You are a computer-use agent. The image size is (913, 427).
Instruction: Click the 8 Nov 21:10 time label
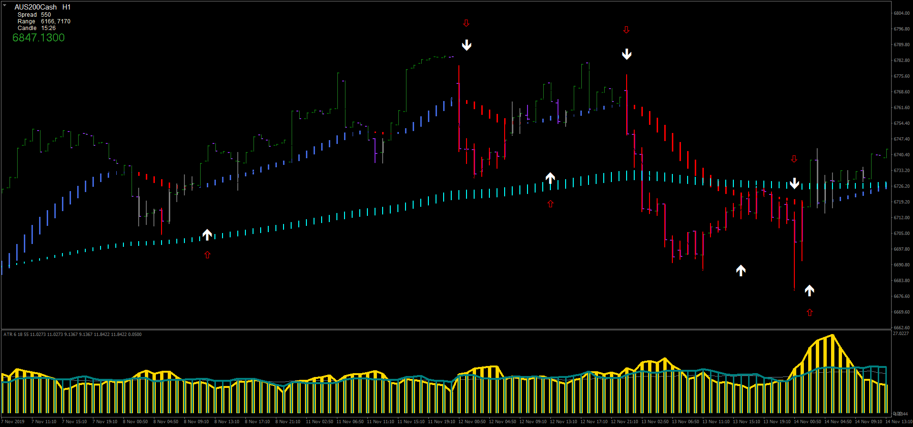(x=288, y=422)
